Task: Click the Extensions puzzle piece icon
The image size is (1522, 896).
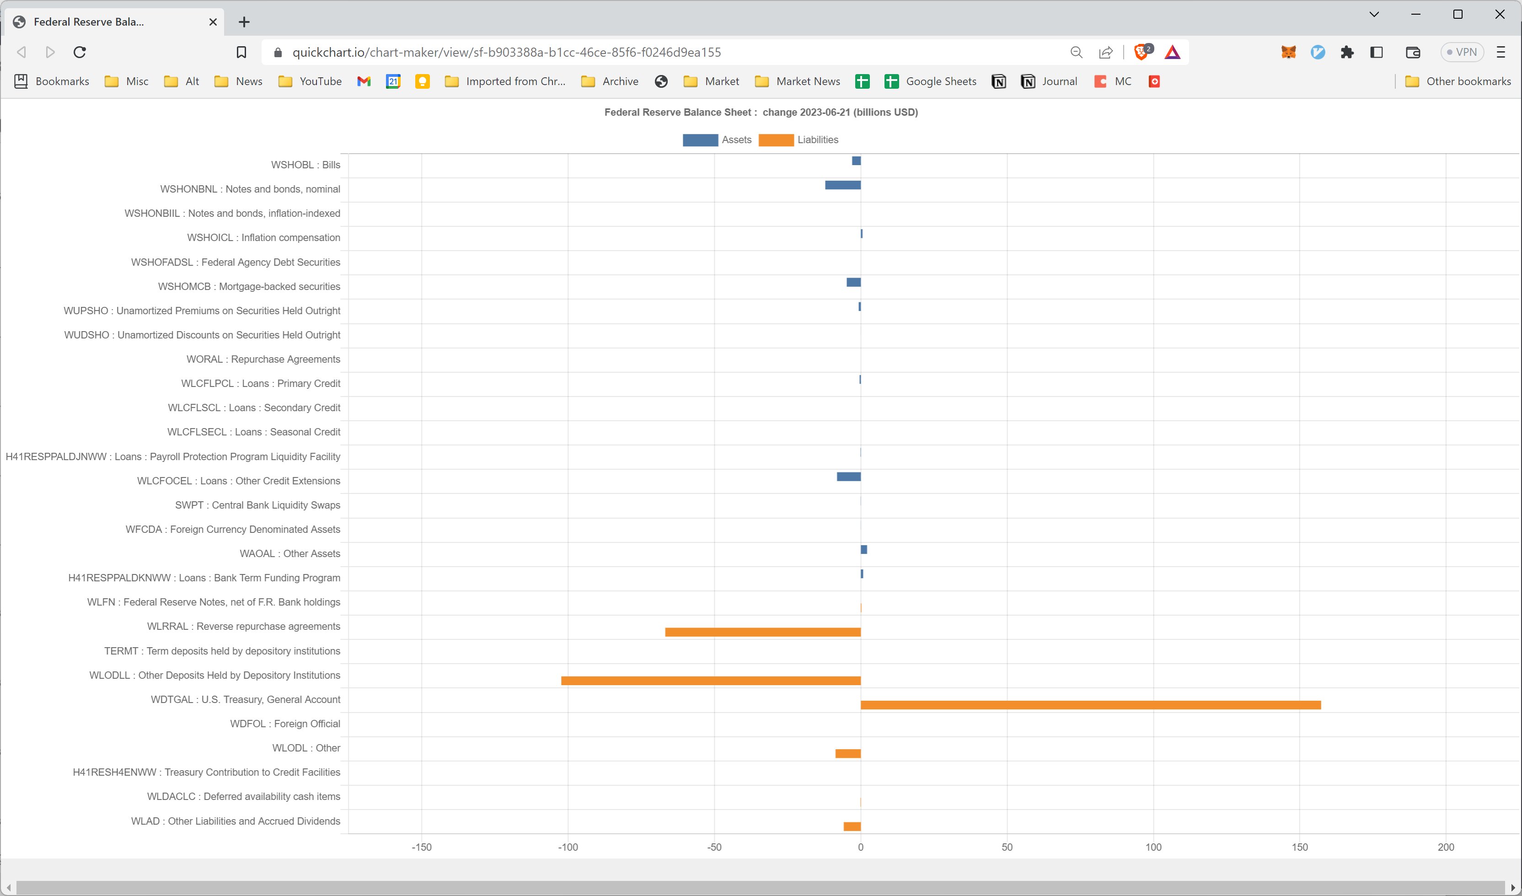Action: click(1347, 52)
